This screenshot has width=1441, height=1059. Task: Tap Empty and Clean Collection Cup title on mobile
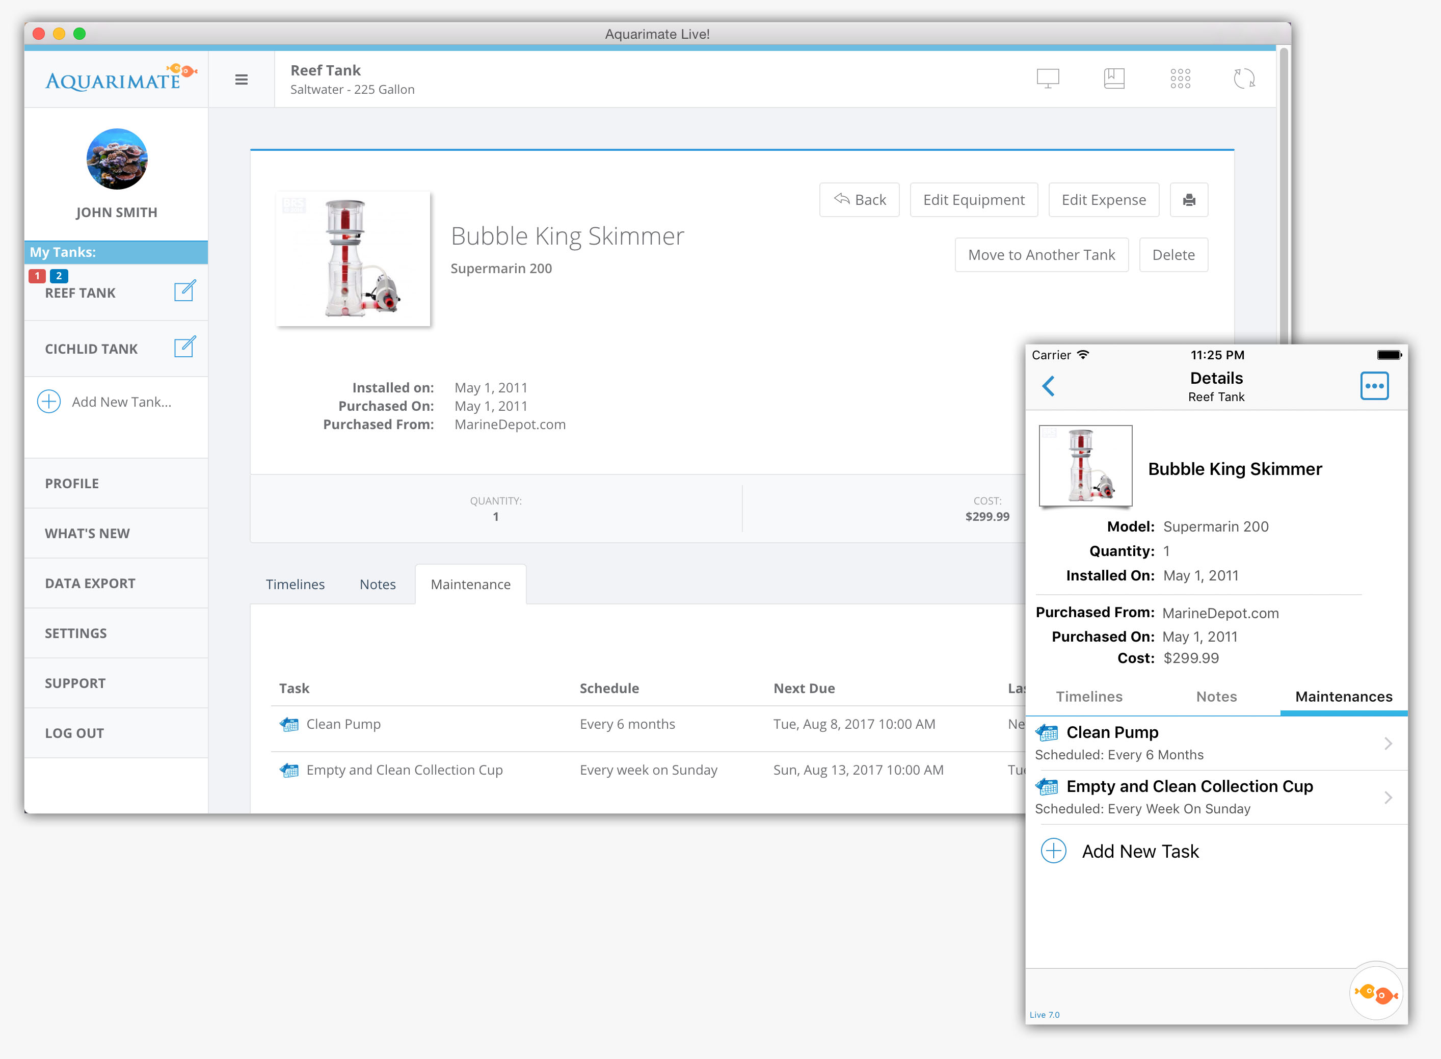click(1190, 786)
